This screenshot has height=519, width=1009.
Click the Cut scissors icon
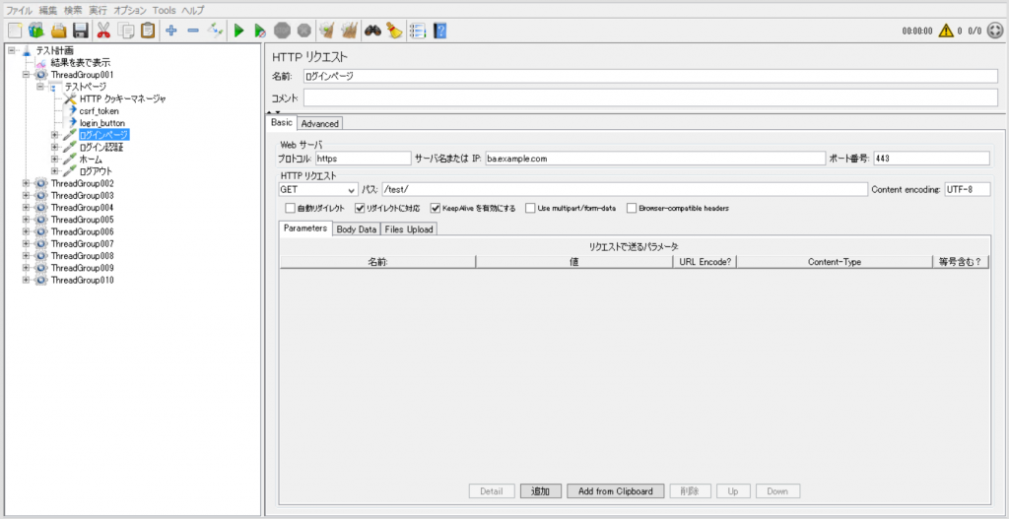103,31
